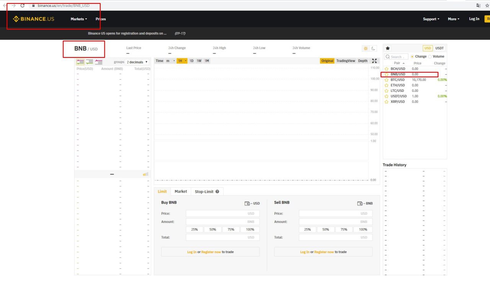
Task: Select the Original chart view
Action: [x=327, y=61]
